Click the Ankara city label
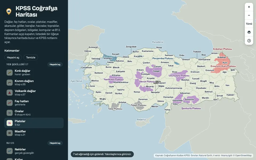 pyautogui.click(x=140, y=70)
